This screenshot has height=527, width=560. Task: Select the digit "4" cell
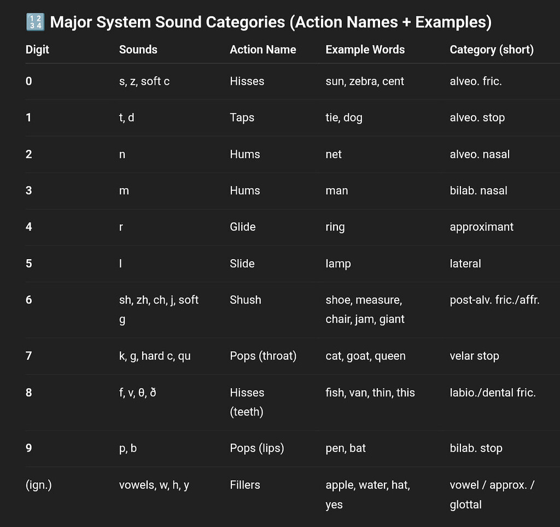point(29,227)
